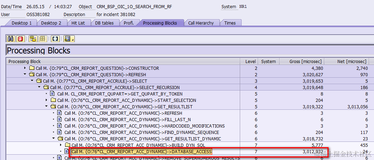Sort by Net [microsec] column header

click(346, 62)
